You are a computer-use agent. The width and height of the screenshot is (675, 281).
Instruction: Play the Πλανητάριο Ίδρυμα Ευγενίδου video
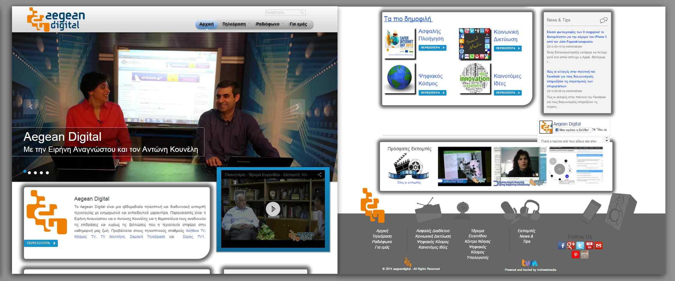click(273, 209)
